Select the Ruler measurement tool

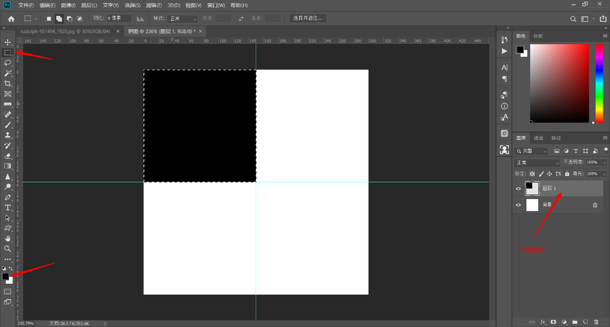point(8,104)
